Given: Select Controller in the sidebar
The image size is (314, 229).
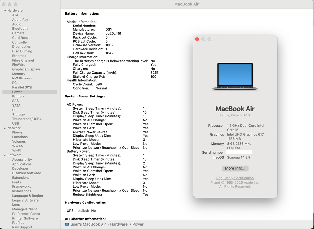Looking at the screenshot, I should (20, 42).
